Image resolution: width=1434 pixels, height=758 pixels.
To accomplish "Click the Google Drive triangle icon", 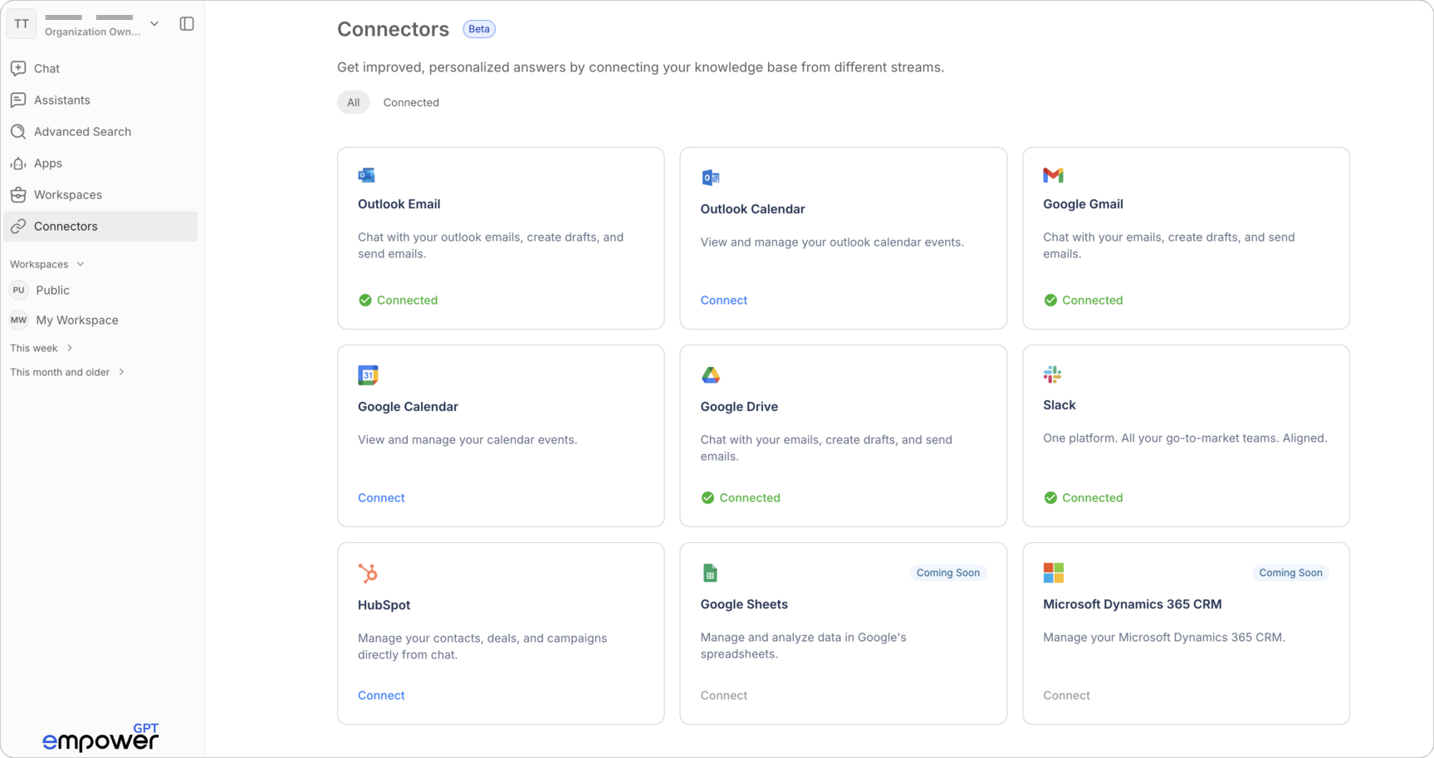I will point(711,375).
